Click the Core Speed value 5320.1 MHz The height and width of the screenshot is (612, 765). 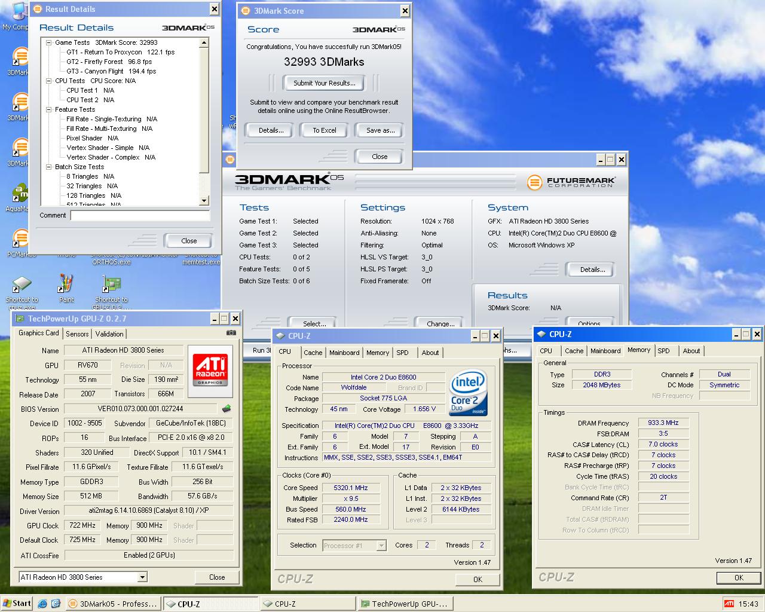351,488
